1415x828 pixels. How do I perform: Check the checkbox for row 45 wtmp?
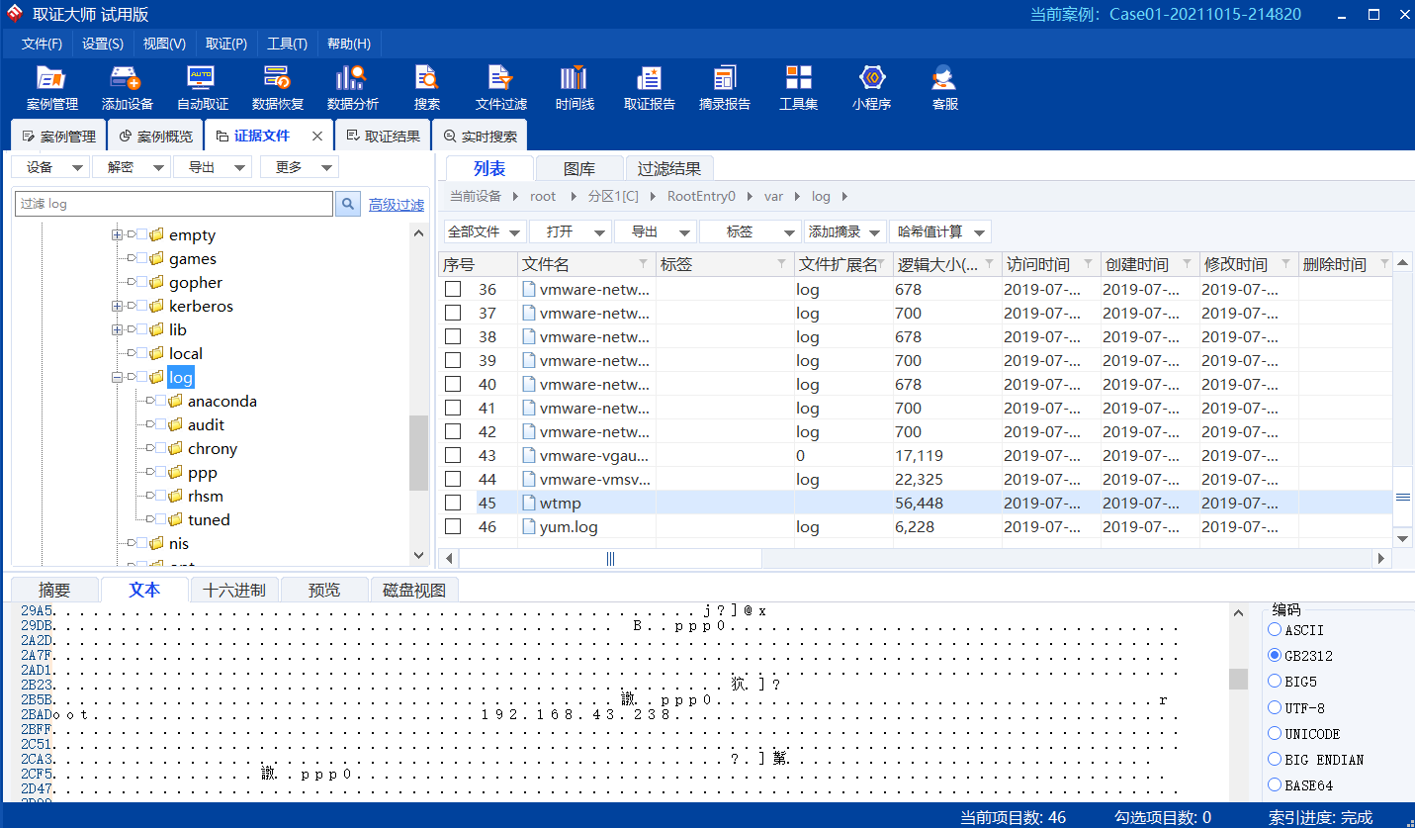453,504
